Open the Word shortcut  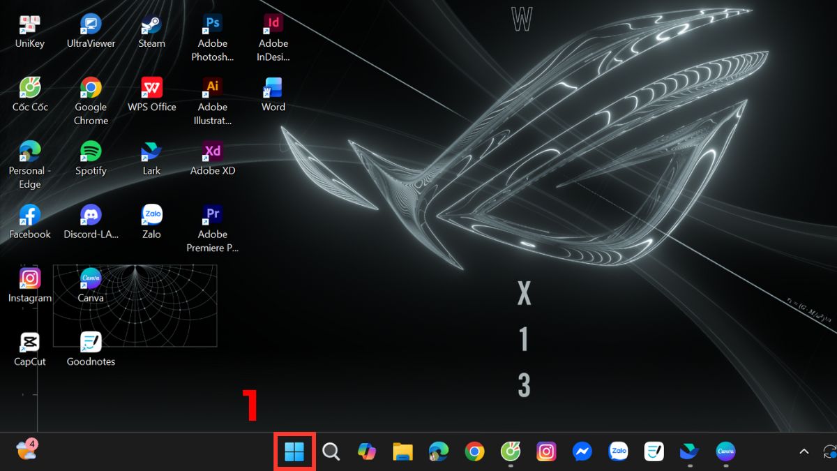273,87
